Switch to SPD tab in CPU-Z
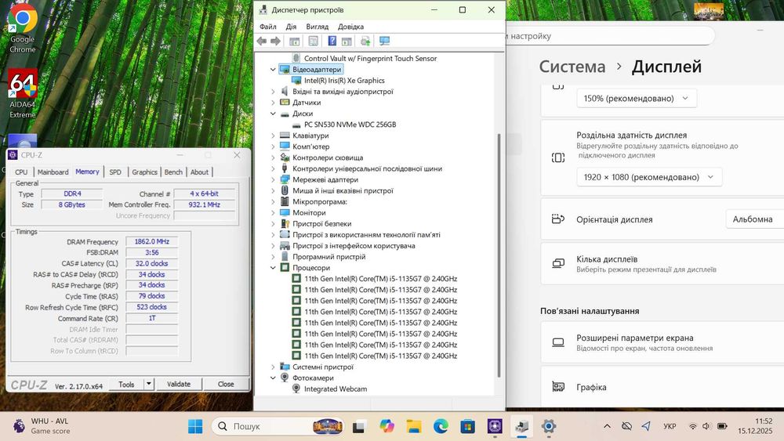784x441 pixels. pyautogui.click(x=115, y=172)
